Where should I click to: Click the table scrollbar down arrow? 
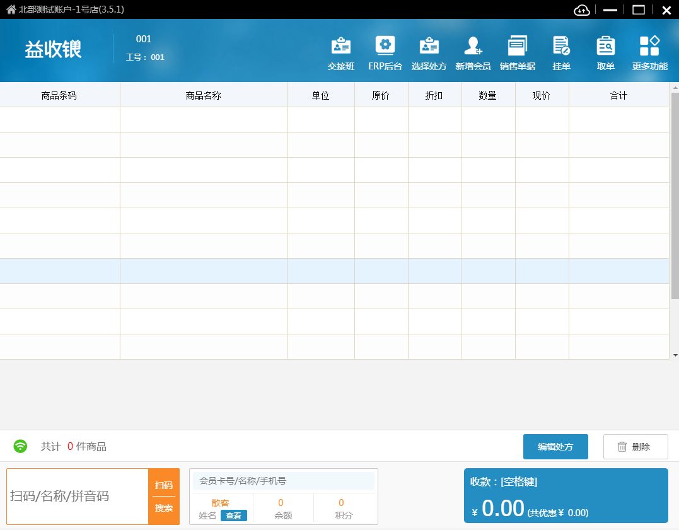click(x=675, y=355)
